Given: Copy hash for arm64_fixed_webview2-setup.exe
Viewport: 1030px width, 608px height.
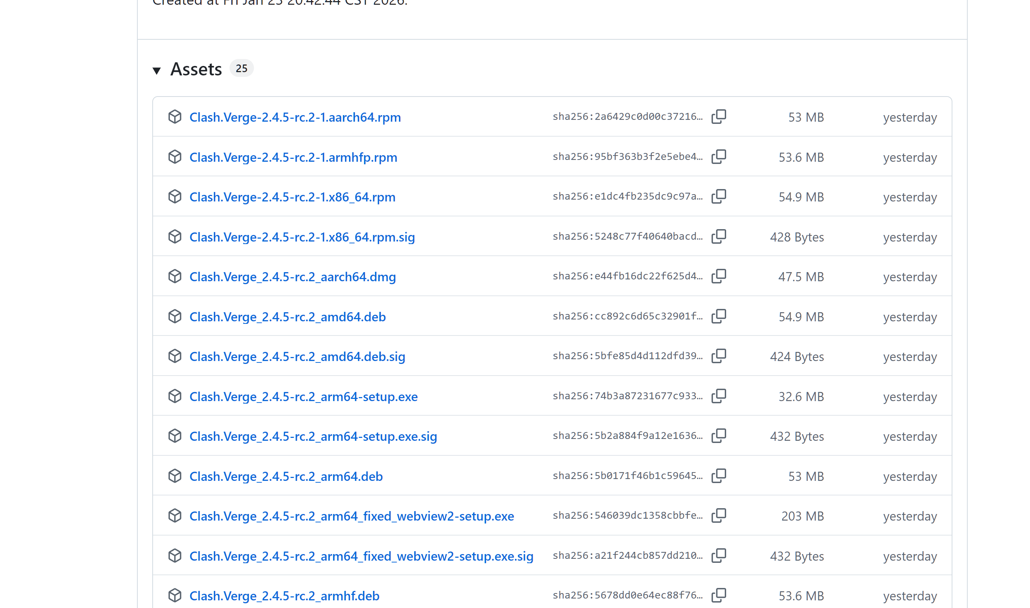Looking at the screenshot, I should pos(718,516).
